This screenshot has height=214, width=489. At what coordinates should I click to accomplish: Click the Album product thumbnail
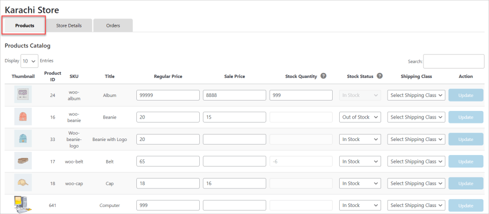point(23,95)
